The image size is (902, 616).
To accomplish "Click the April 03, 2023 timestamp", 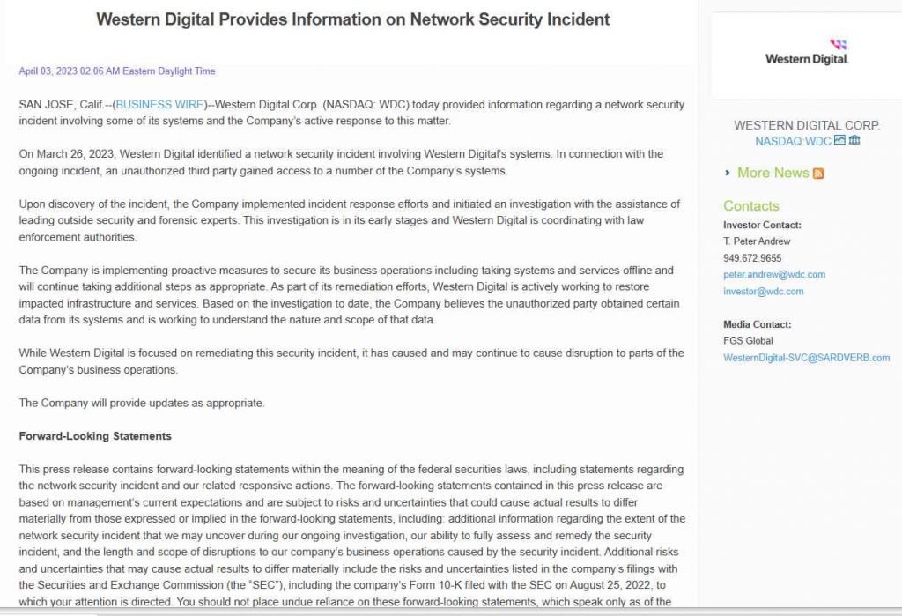I will (117, 71).
